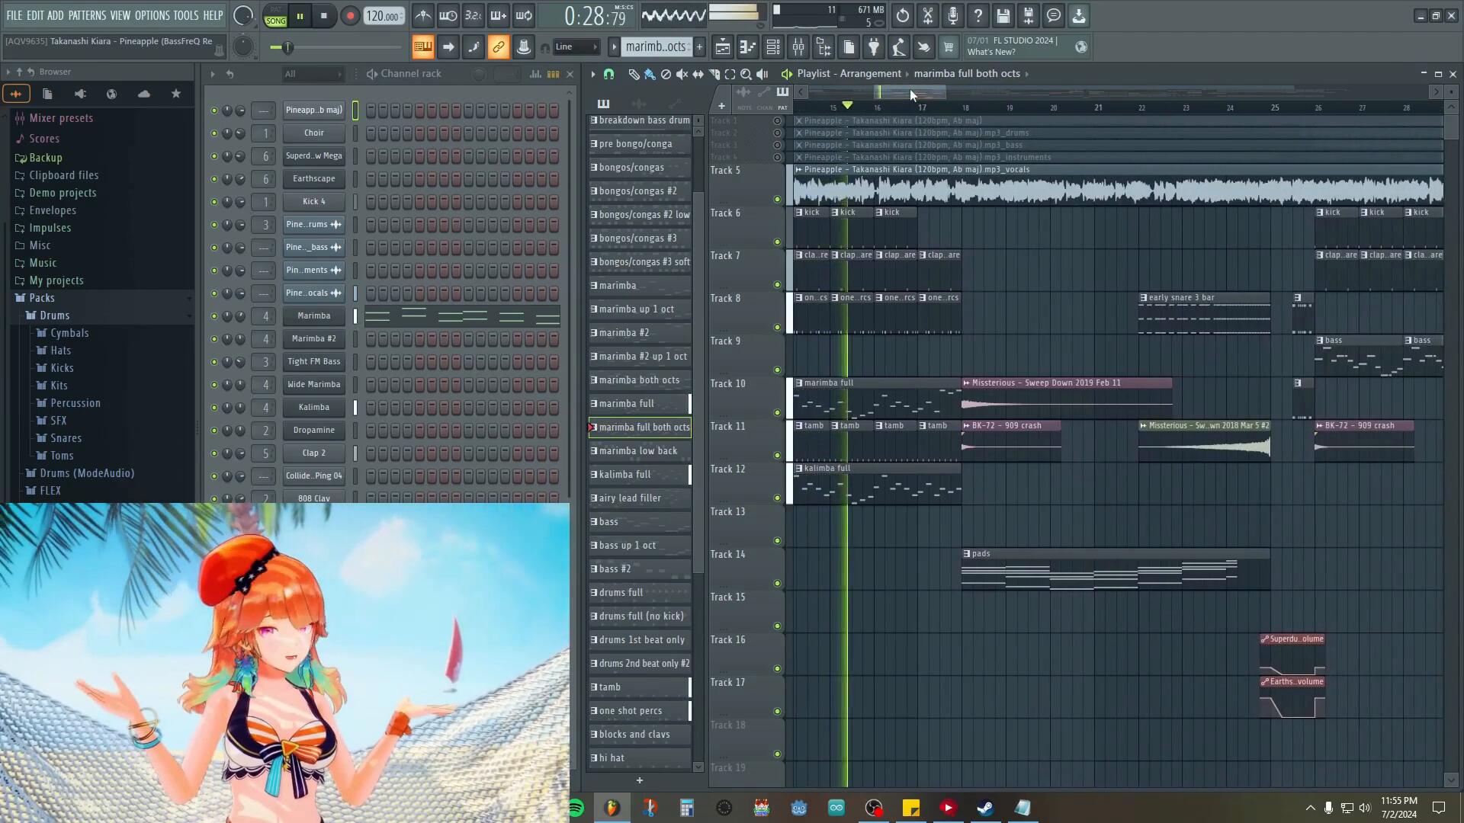Viewport: 1464px width, 823px height.
Task: Open the TOOLS menu
Action: 185,15
